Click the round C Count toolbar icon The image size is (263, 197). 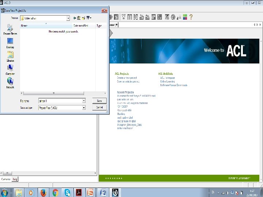click(173, 17)
